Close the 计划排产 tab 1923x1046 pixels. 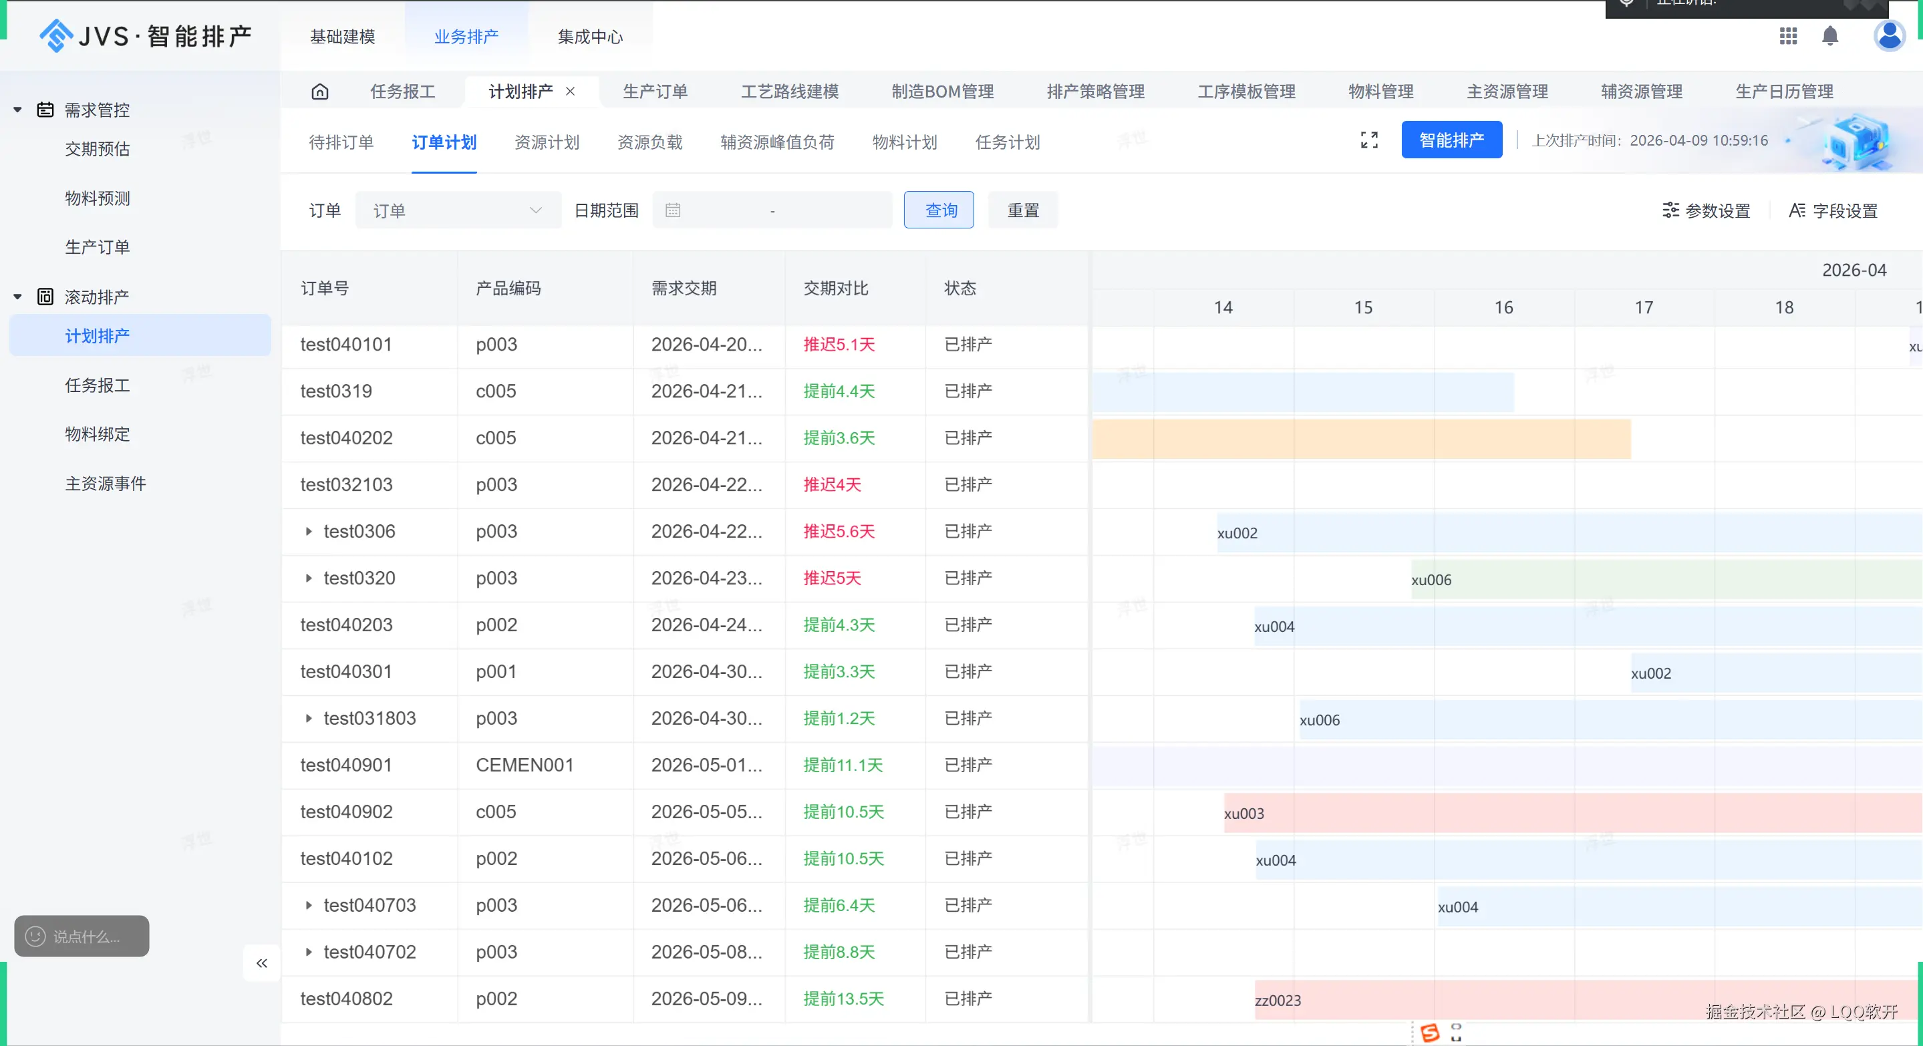pyautogui.click(x=571, y=91)
